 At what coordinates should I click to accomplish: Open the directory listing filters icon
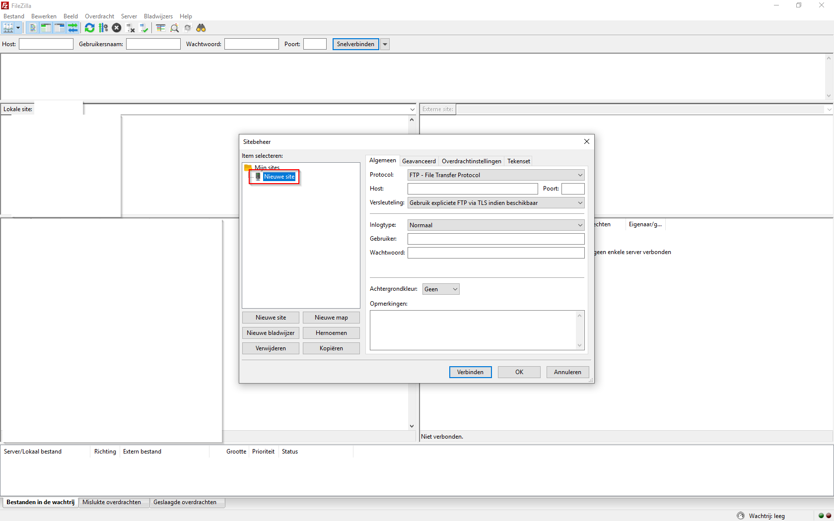(x=160, y=28)
